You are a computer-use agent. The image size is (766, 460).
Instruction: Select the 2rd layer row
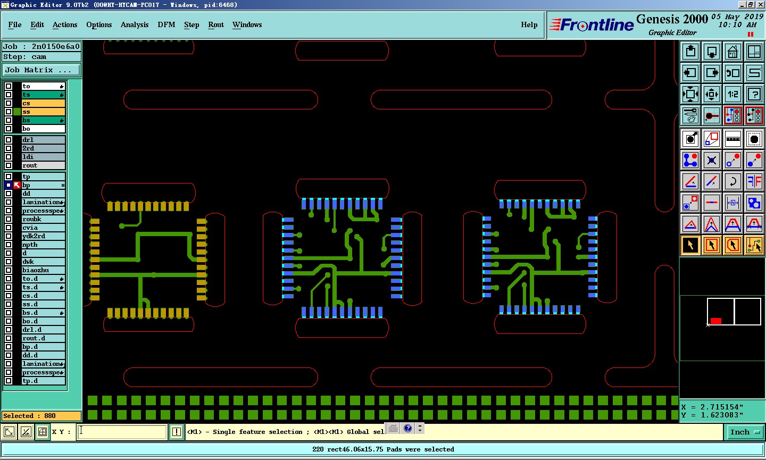click(x=43, y=148)
